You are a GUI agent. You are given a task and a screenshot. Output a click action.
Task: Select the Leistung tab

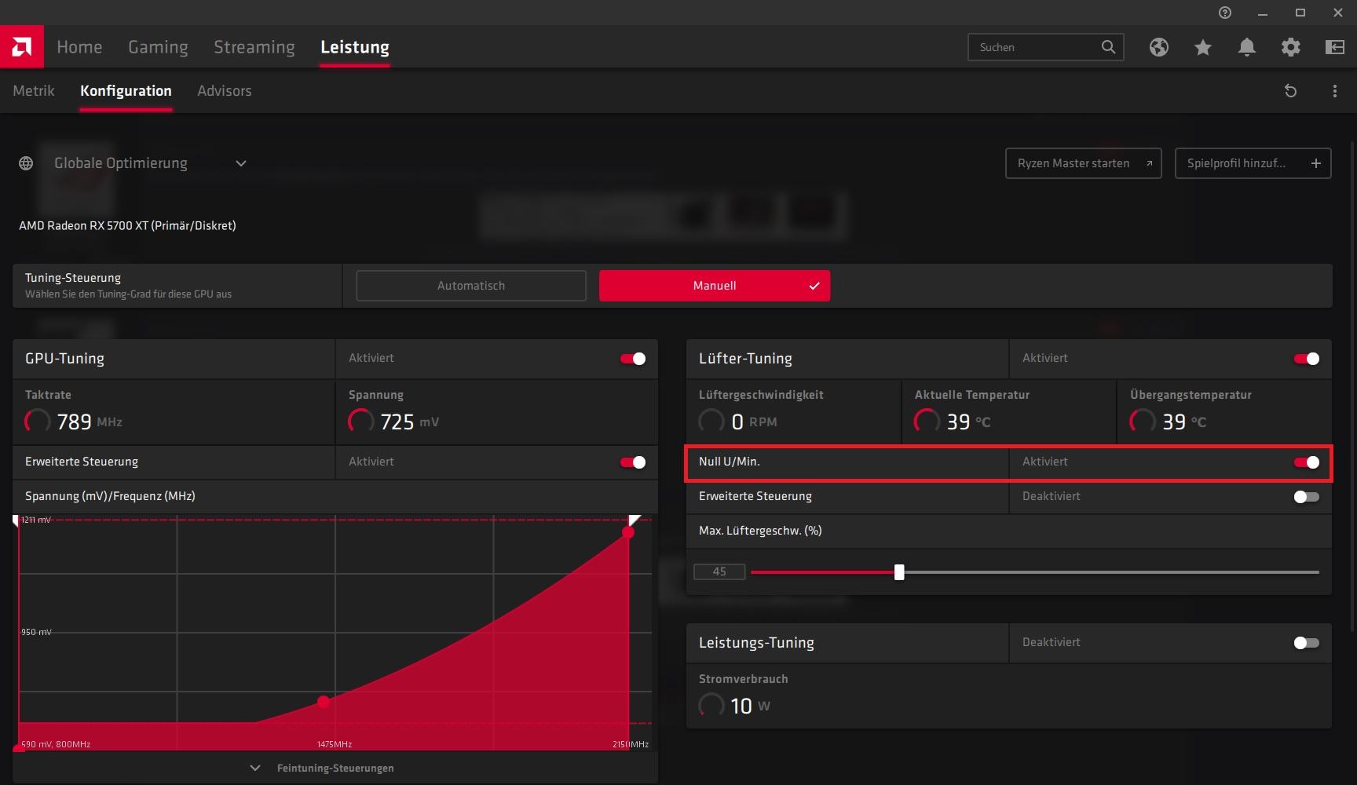click(x=355, y=47)
